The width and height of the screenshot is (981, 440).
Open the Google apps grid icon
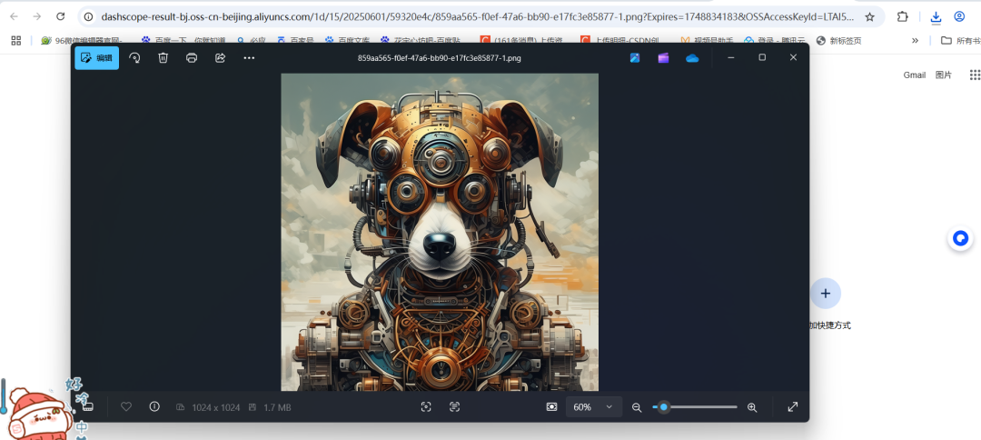975,75
